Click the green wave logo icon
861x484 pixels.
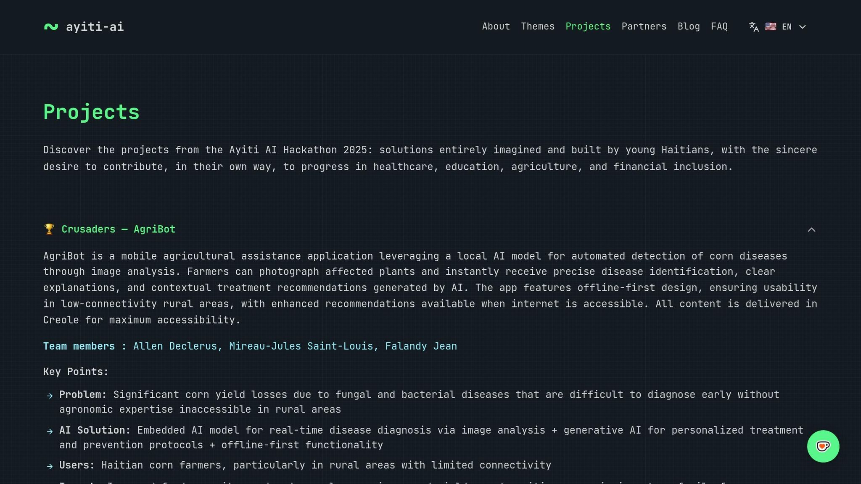(51, 27)
